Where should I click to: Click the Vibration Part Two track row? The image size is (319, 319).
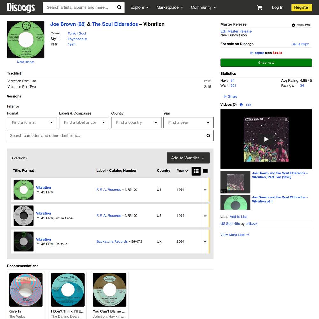[110, 87]
